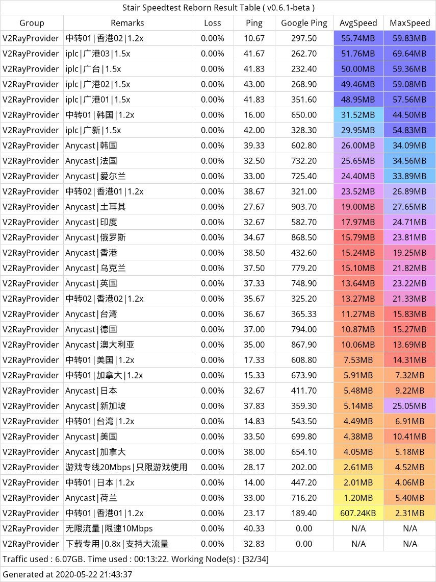Click the Ping value '10.67'
Viewport: 436px width, 582px height.
[254, 38]
